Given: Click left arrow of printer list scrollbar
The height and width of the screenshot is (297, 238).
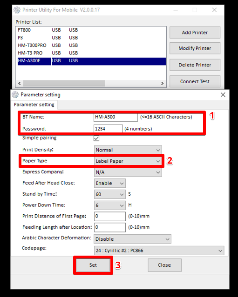Looking at the screenshot, I should coord(20,83).
